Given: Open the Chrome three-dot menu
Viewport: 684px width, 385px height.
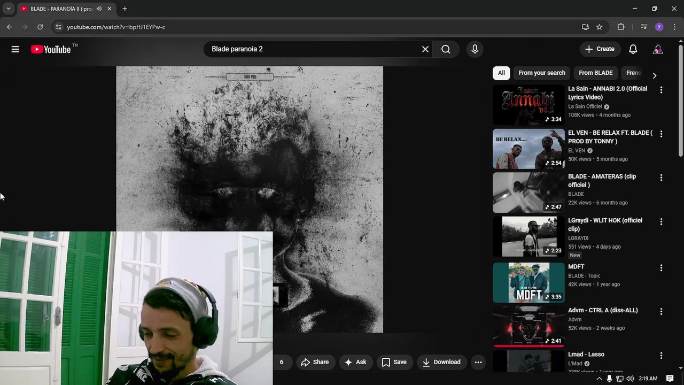Looking at the screenshot, I should [x=675, y=27].
